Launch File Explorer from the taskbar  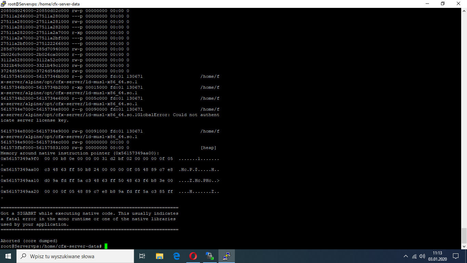[x=159, y=256]
